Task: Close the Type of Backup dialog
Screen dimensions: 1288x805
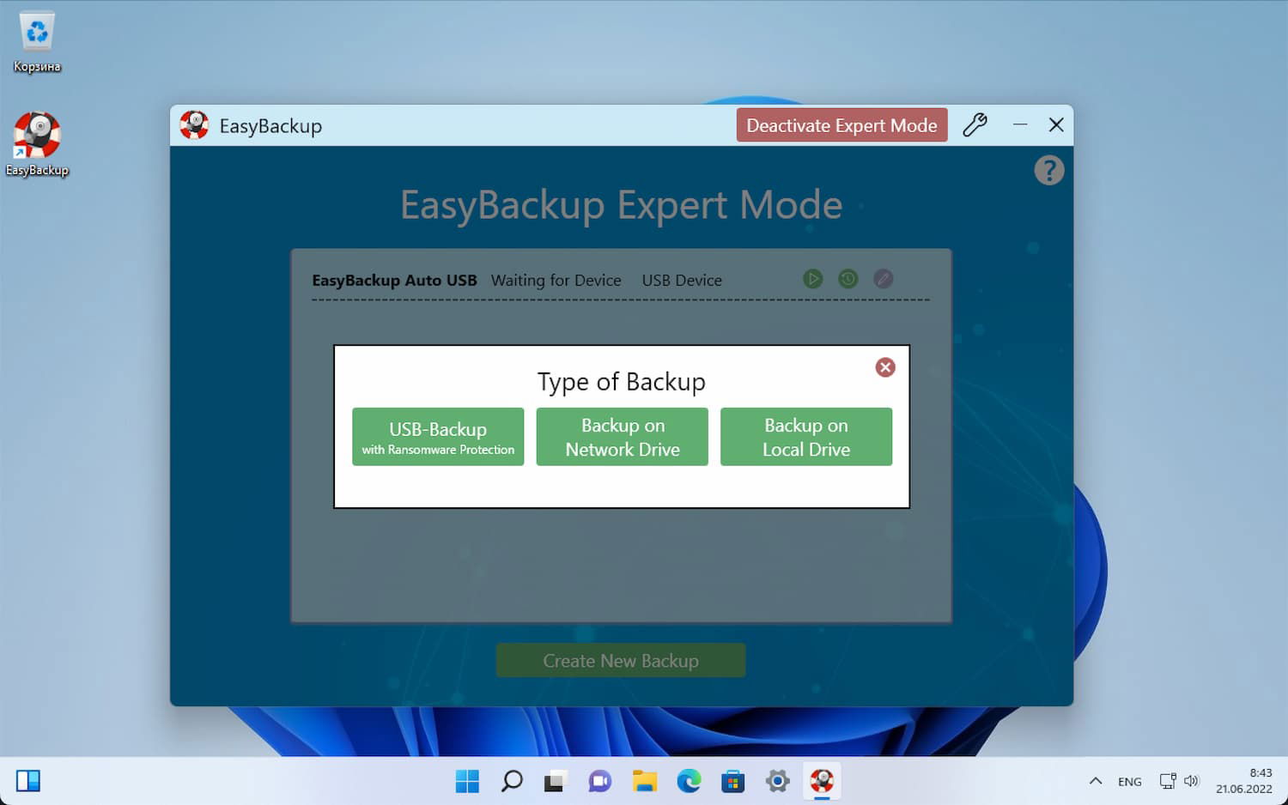Action: click(885, 367)
